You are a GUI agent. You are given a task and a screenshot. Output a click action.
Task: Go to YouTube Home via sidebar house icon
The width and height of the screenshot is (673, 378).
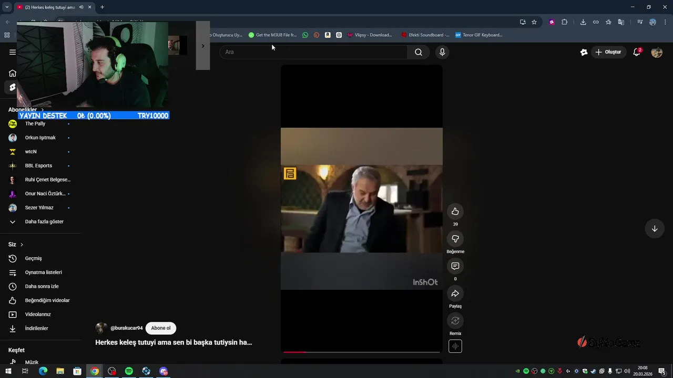[13, 73]
